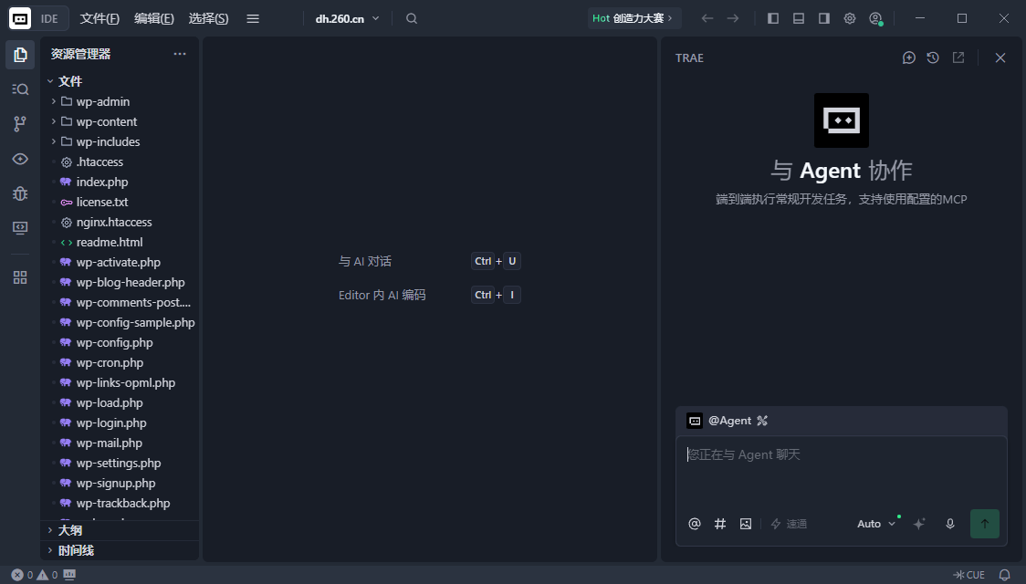The image size is (1026, 584).
Task: Open the dh.260.cn project dropdown
Action: [x=347, y=18]
